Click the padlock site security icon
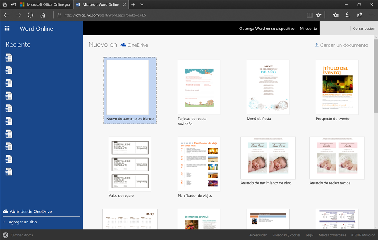Viewport: 378px width, 240px height. (59, 15)
